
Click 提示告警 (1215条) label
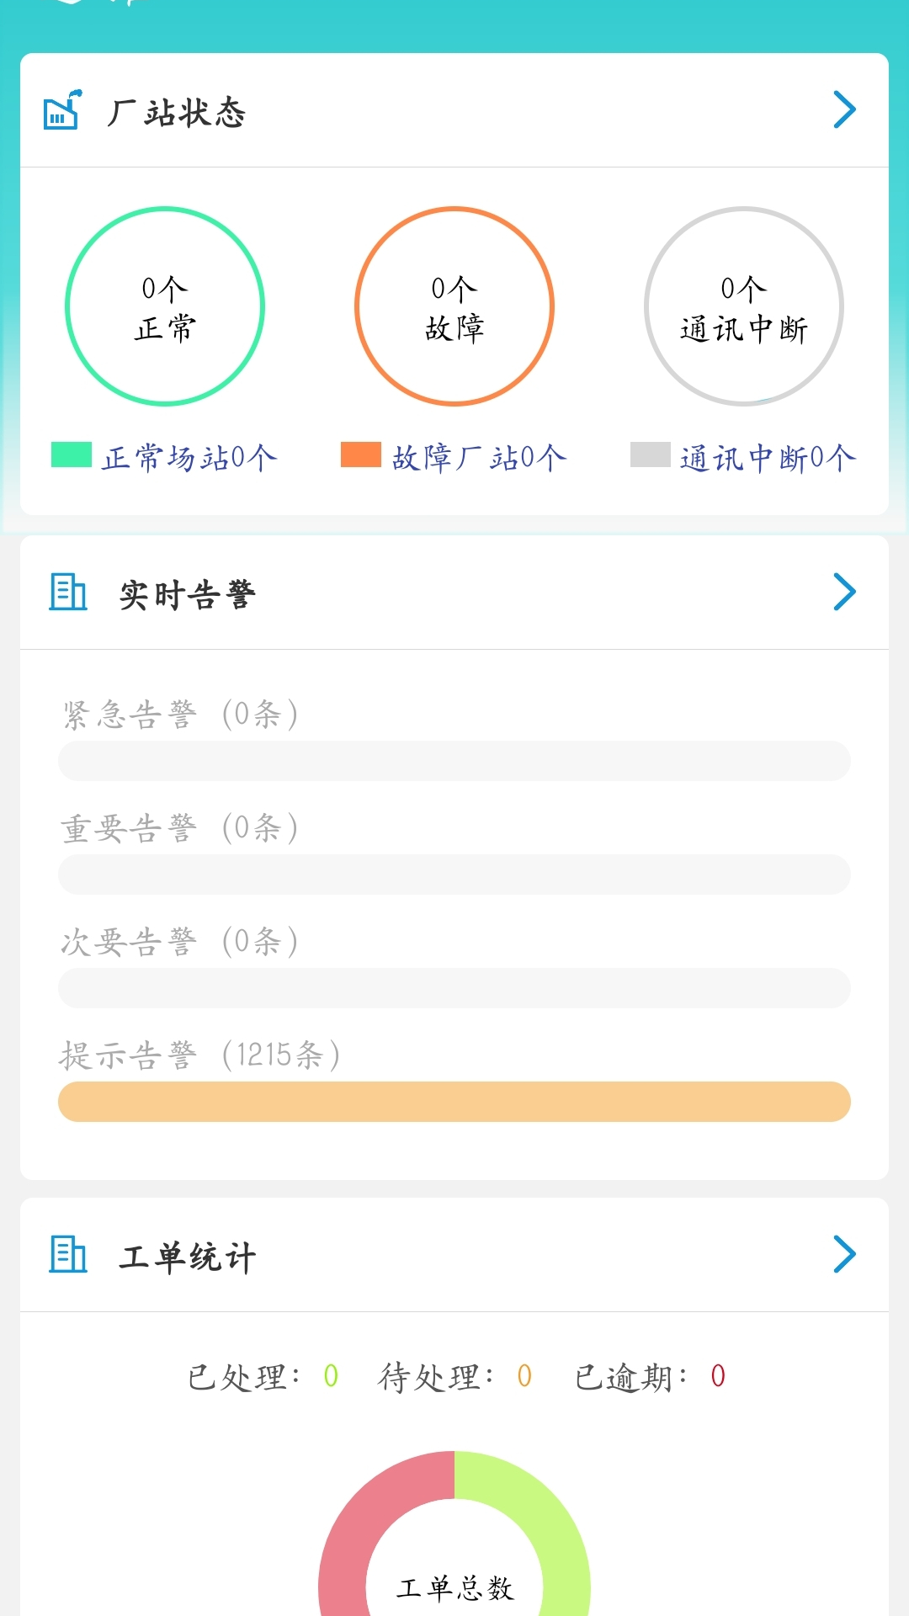click(199, 1055)
